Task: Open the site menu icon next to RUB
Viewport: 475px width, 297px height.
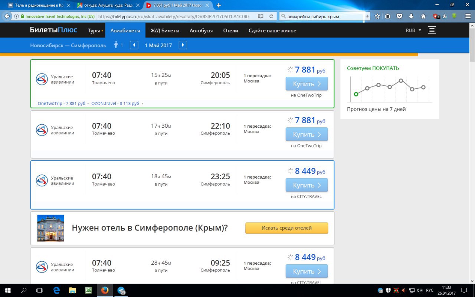Action: tap(432, 30)
